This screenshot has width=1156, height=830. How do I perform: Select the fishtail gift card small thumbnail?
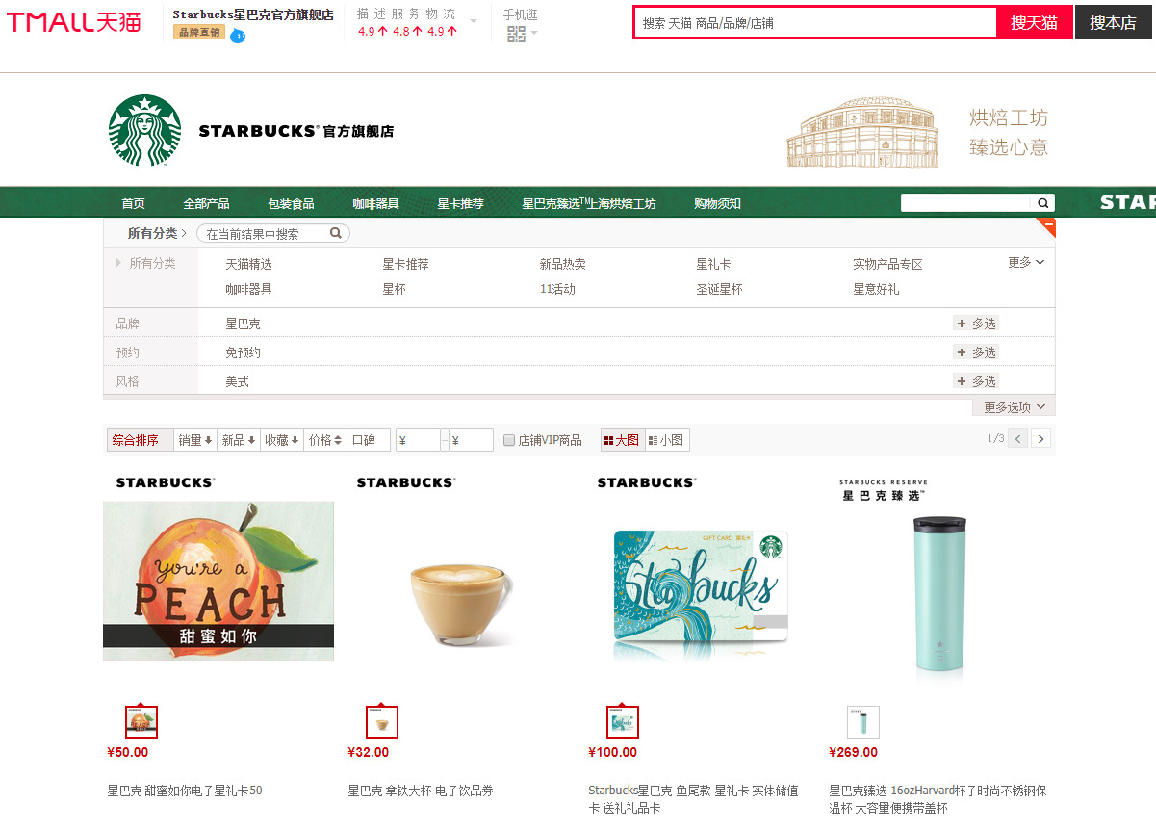tap(623, 721)
